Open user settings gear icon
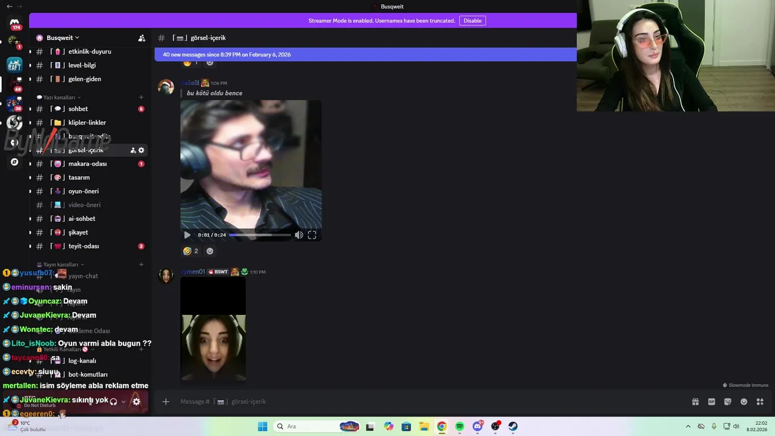Screen dimensions: 775x436 tap(136, 401)
